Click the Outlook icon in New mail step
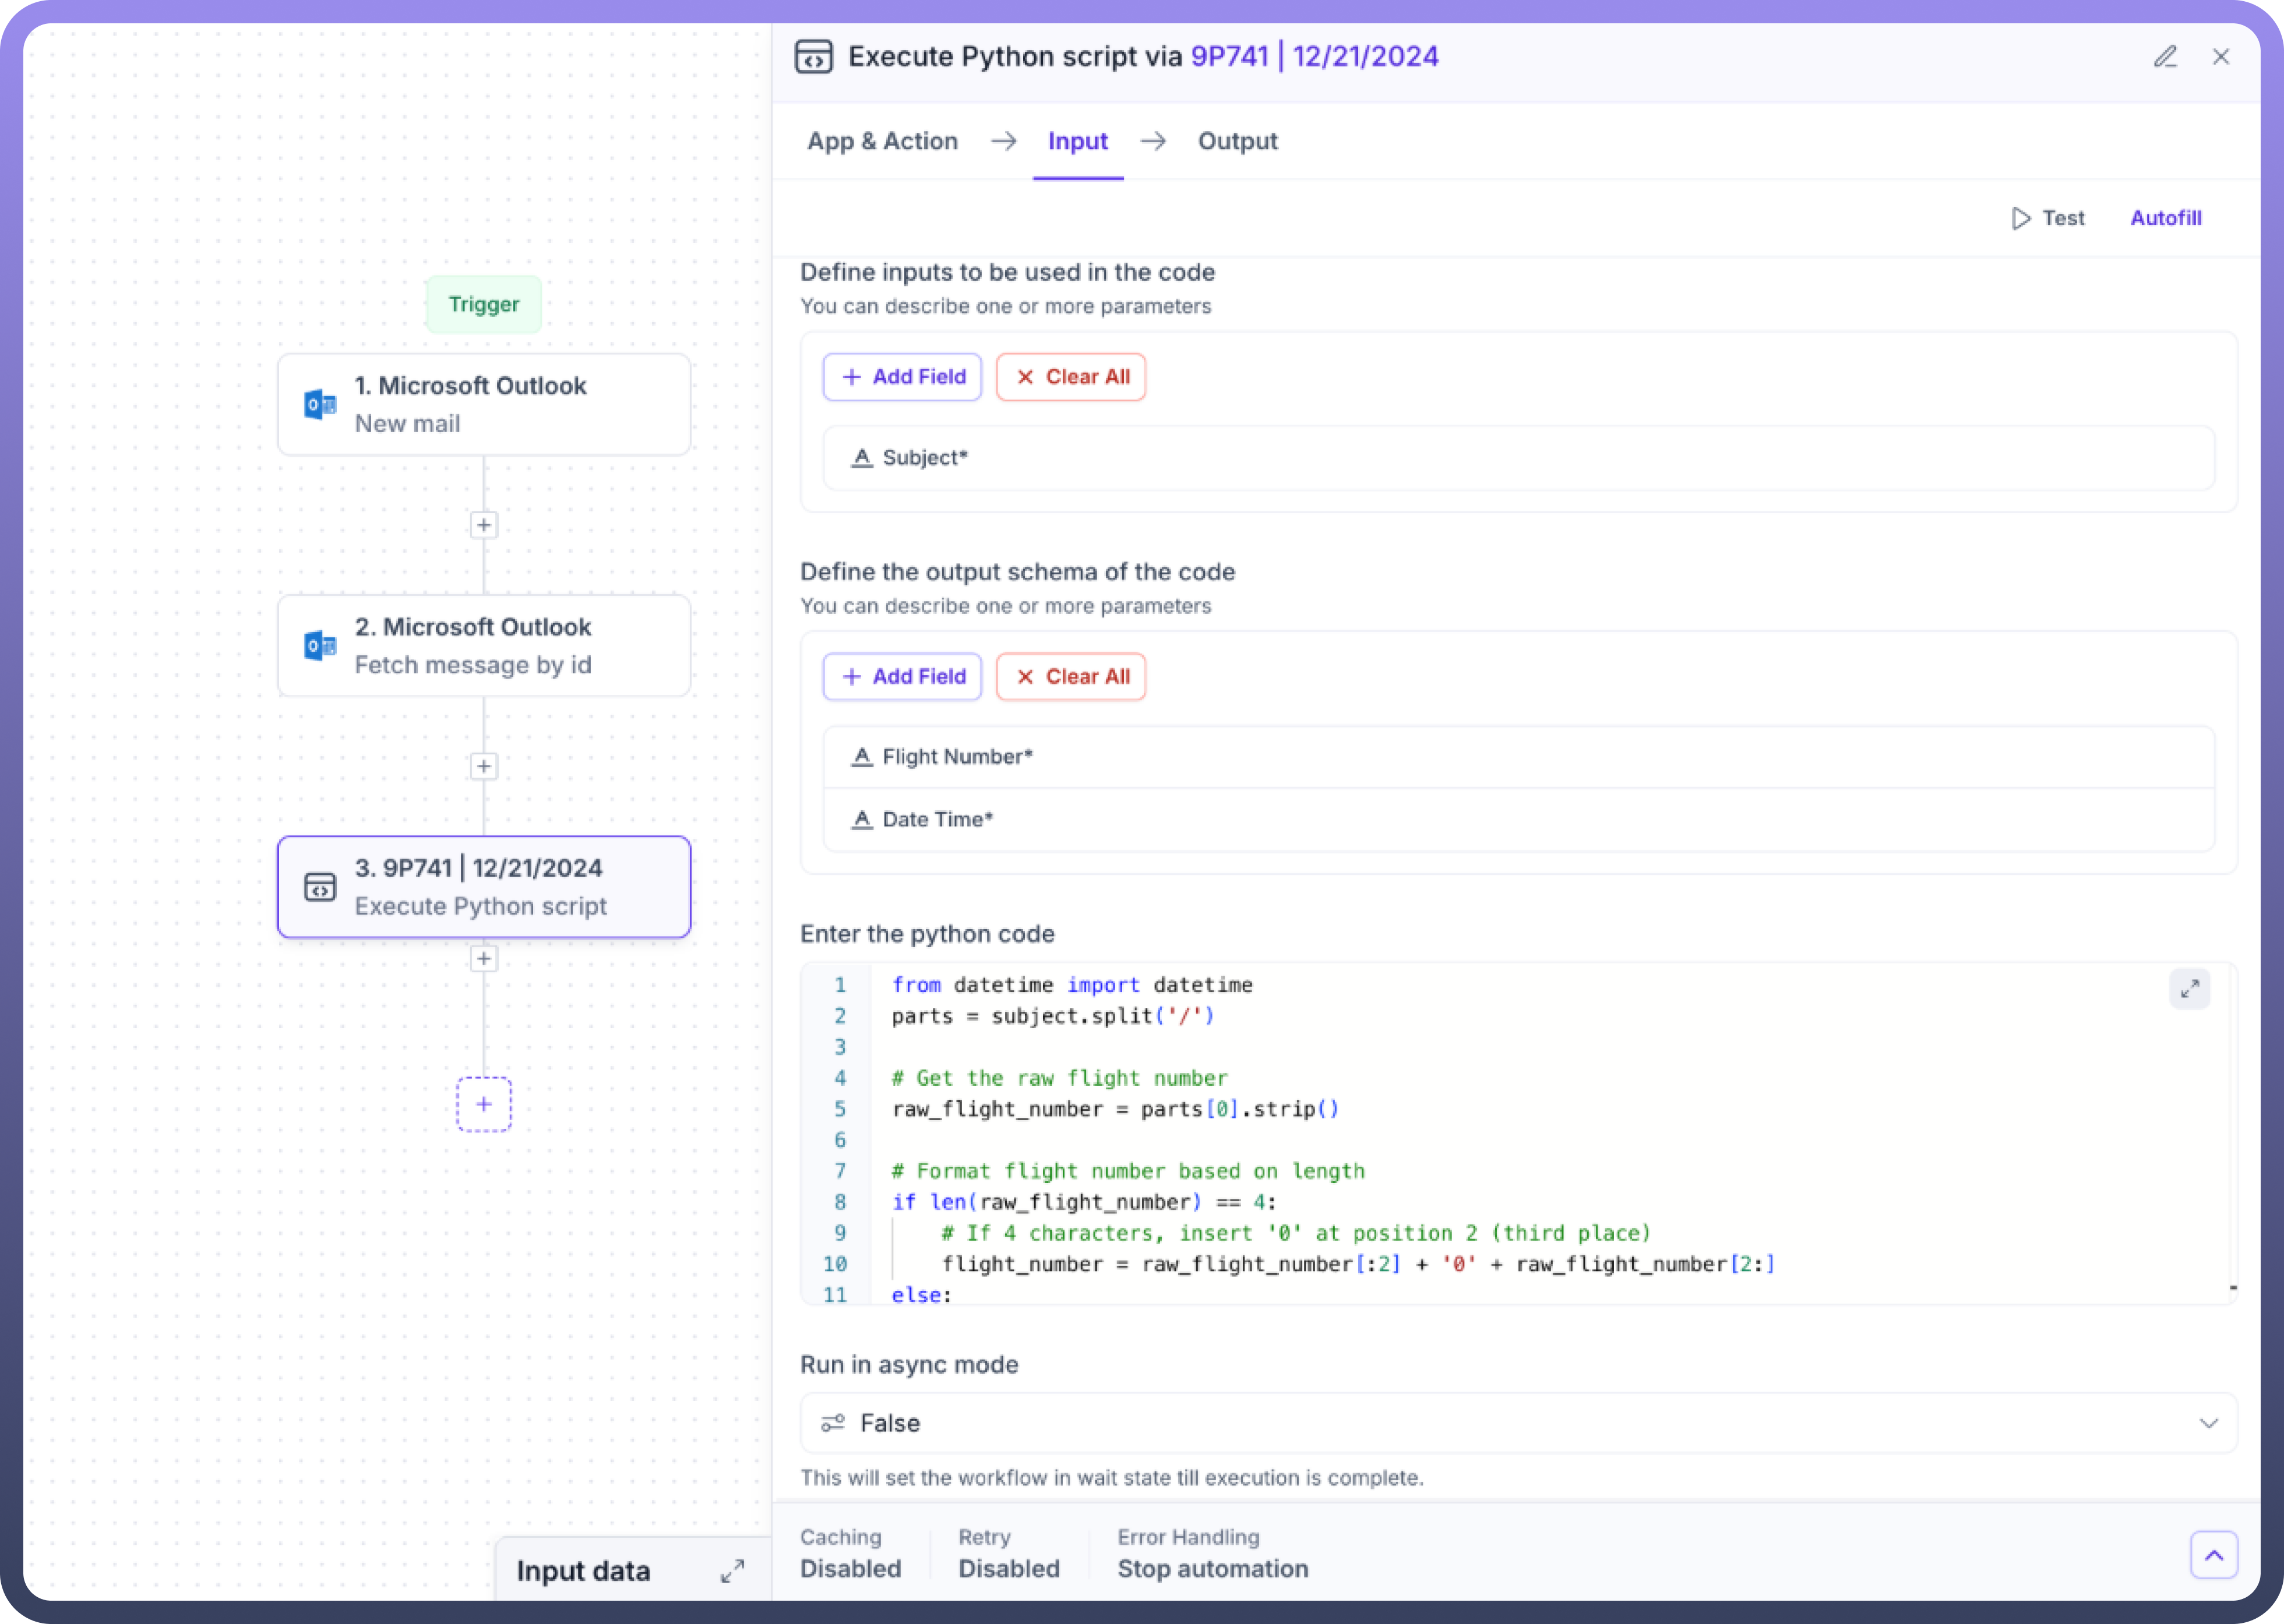This screenshot has width=2284, height=1624. point(320,404)
